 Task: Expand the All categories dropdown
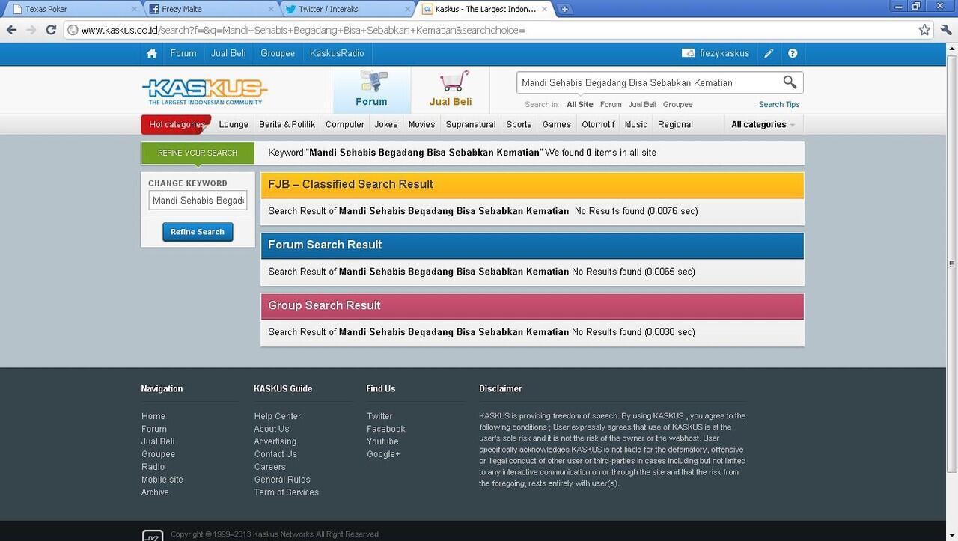pyautogui.click(x=763, y=124)
